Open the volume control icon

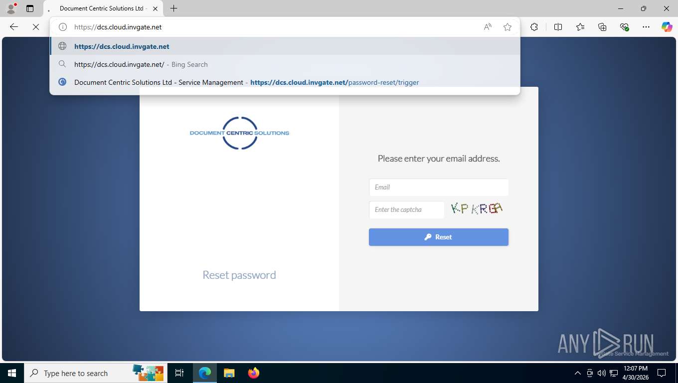pyautogui.click(x=602, y=373)
